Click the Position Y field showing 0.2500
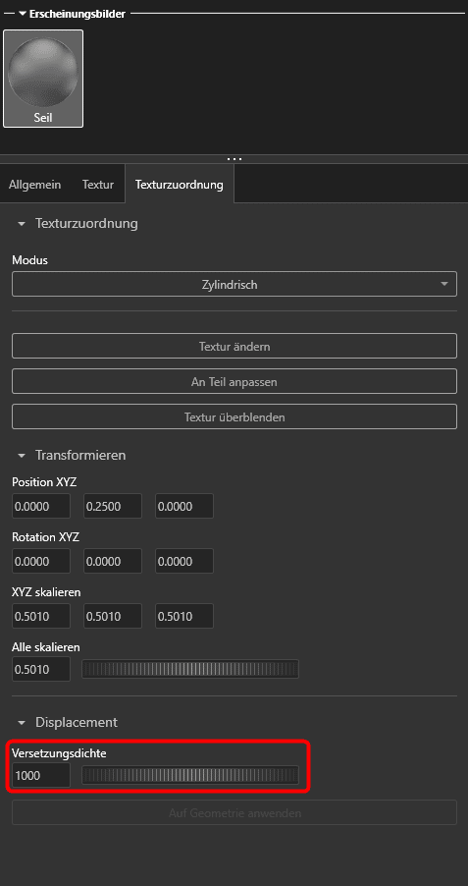Viewport: 468px width, 886px height. [x=113, y=506]
